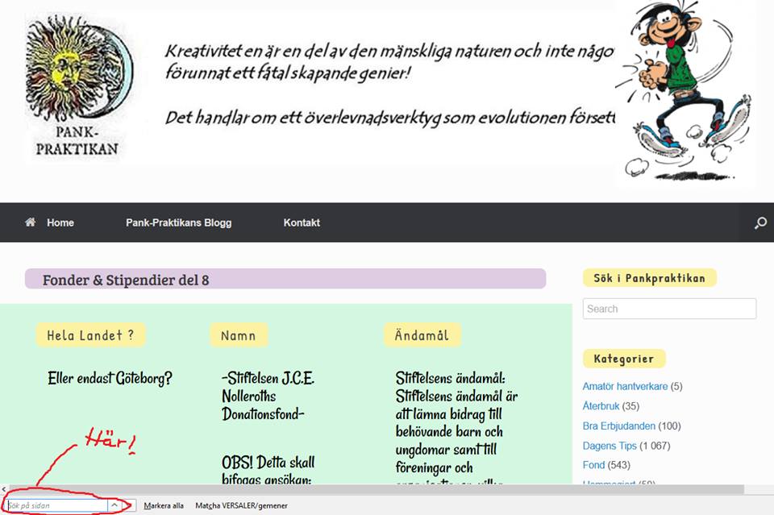Open the Dagens Tips category
The width and height of the screenshot is (774, 515).
click(x=614, y=446)
